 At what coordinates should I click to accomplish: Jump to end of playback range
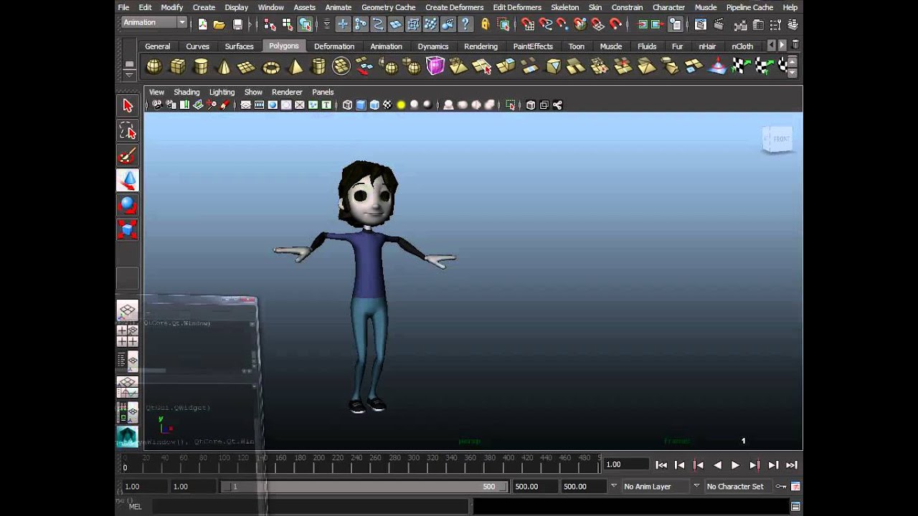[x=792, y=465]
